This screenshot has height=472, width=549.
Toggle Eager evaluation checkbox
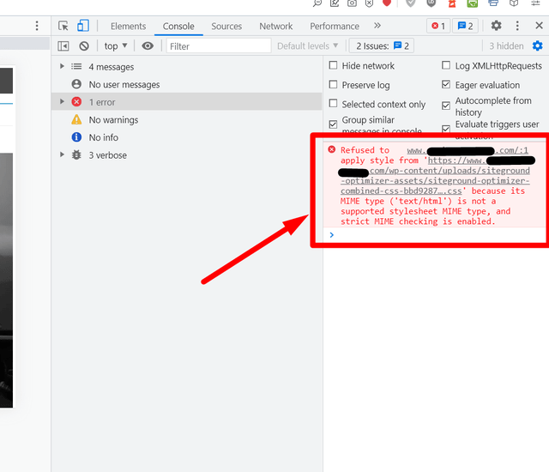pyautogui.click(x=446, y=85)
